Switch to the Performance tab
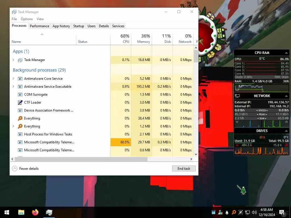Image resolution: width=291 pixels, height=218 pixels. tap(40, 26)
